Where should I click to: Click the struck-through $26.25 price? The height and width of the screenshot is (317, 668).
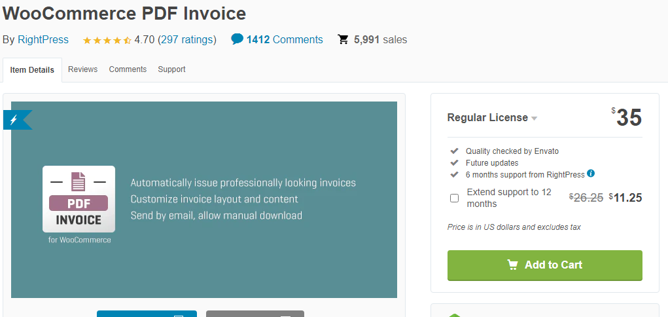coord(586,198)
